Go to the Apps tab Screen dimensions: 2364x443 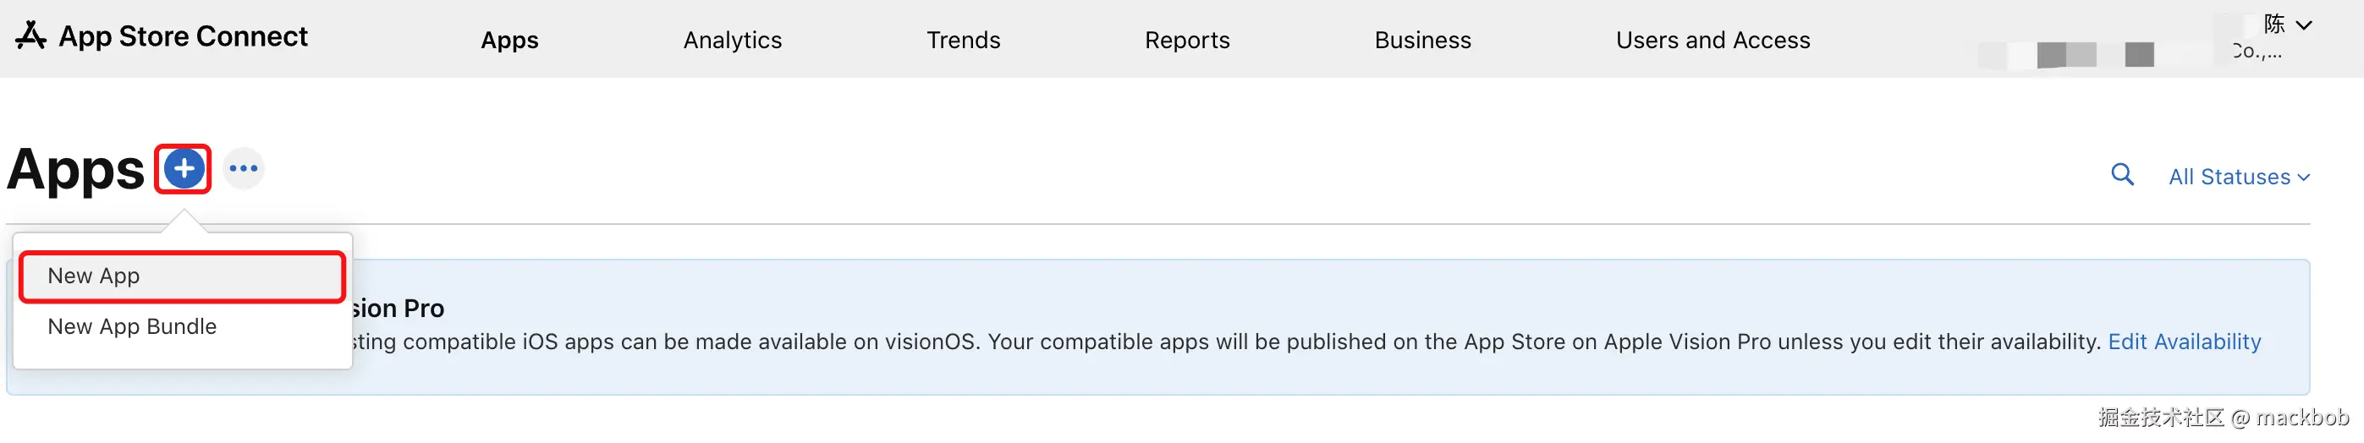pos(509,41)
